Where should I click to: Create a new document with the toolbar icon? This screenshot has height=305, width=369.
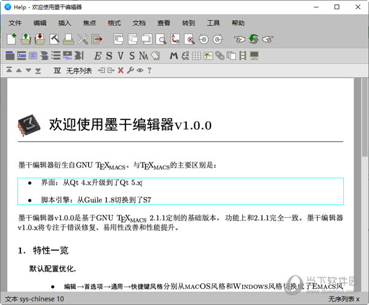pos(12,39)
